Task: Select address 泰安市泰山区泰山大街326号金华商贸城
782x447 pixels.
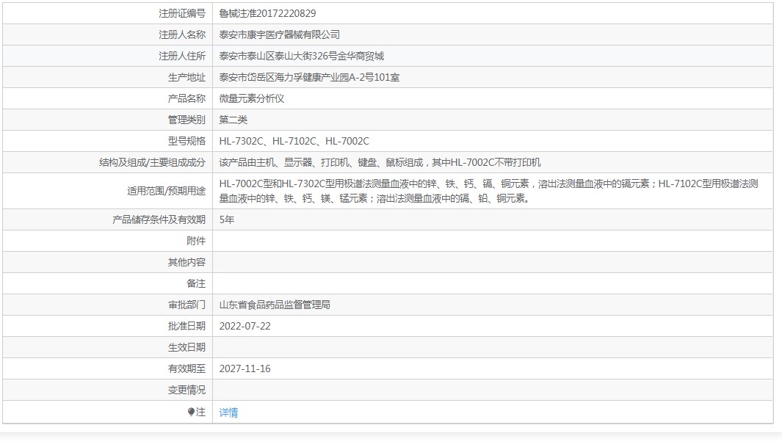Action: pos(302,56)
